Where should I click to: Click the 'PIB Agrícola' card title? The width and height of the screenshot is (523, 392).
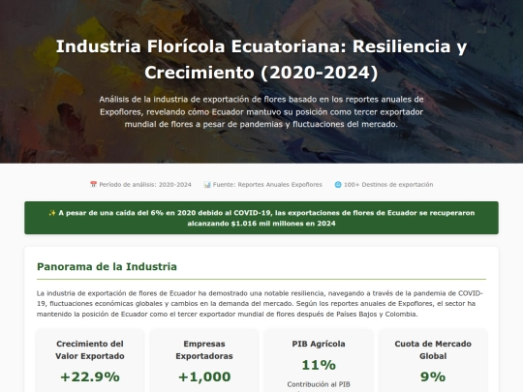click(x=319, y=344)
